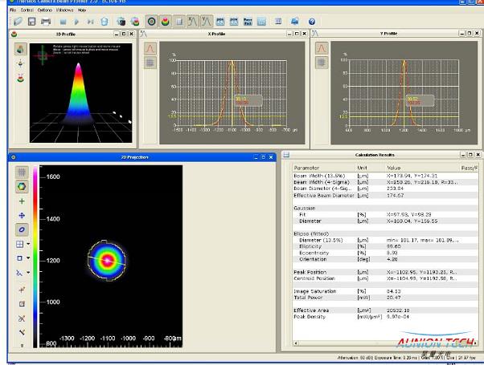This screenshot has width=484, height=365.
Task: Select the blue move arrows tool
Action: click(x=22, y=215)
